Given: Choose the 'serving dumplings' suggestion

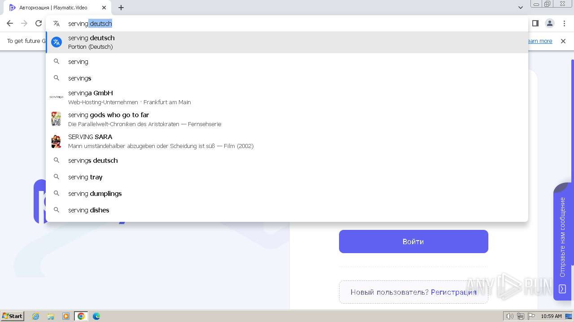Looking at the screenshot, I should pyautogui.click(x=287, y=194).
